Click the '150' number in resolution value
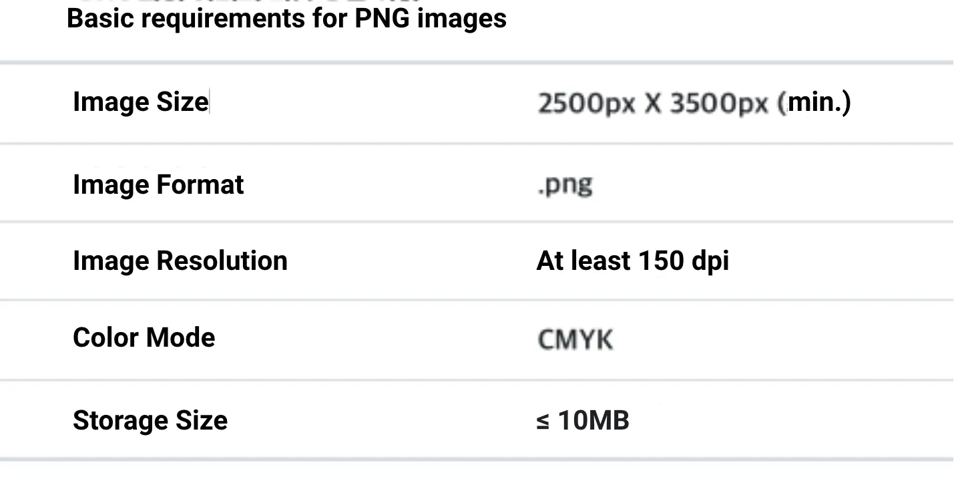Image resolution: width=960 pixels, height=477 pixels. point(661,261)
